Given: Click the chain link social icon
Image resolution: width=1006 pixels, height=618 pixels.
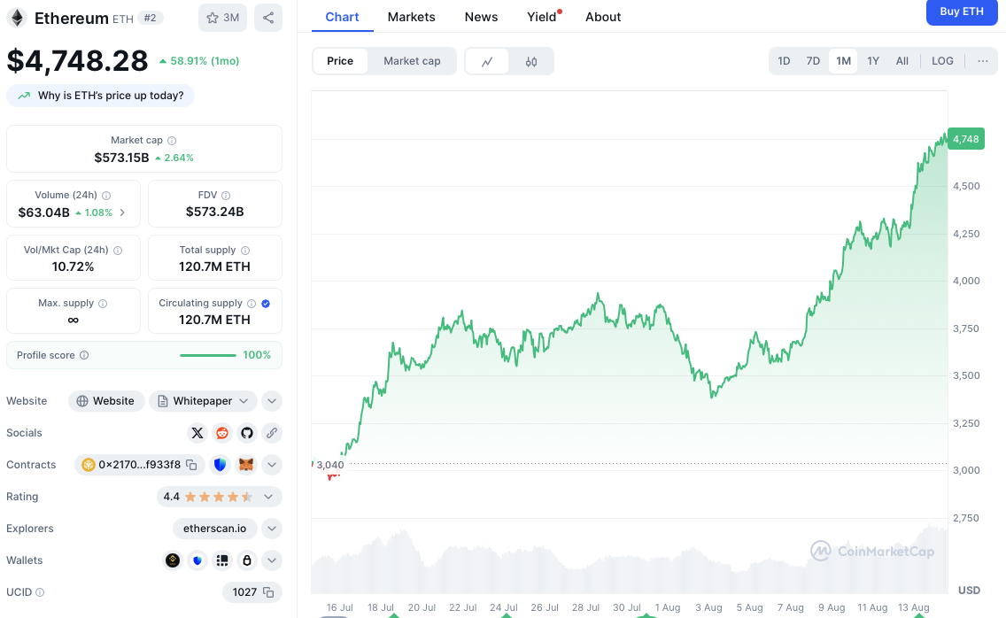Looking at the screenshot, I should pyautogui.click(x=272, y=433).
